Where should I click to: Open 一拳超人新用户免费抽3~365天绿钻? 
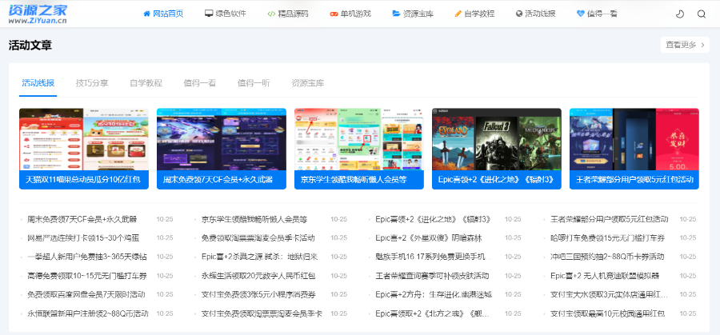click(87, 257)
